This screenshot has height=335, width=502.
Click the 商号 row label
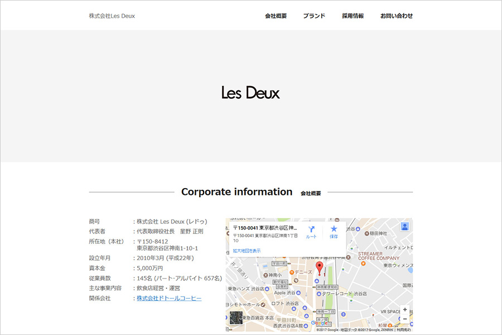pyautogui.click(x=94, y=221)
